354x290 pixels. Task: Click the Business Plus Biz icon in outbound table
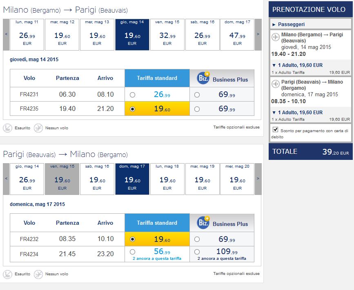[203, 78]
